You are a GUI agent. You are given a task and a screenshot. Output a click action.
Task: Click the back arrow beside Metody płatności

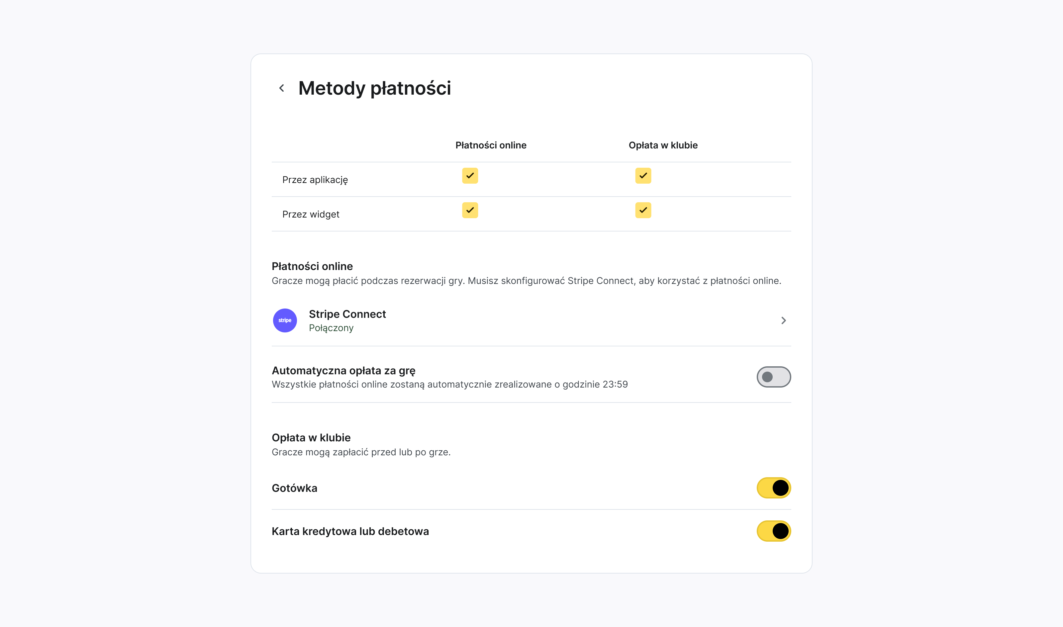pyautogui.click(x=282, y=87)
